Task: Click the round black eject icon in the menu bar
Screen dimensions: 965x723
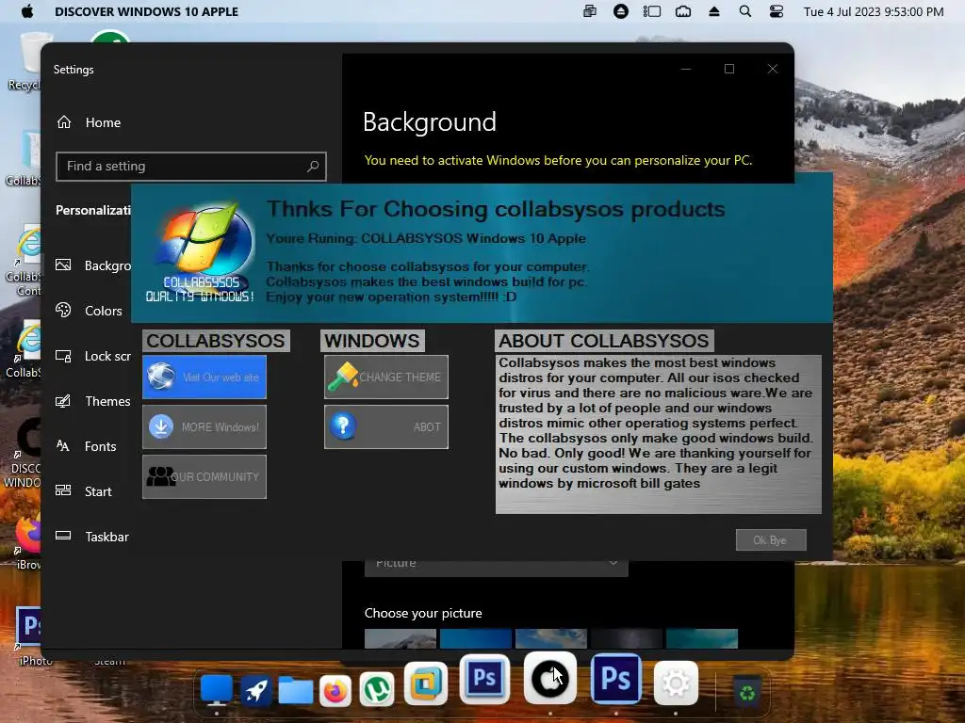Action: [x=621, y=11]
